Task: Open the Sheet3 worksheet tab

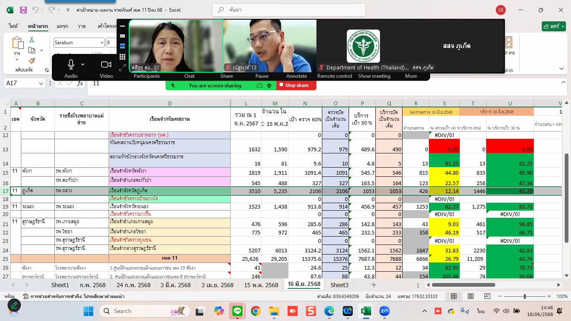Action: coord(339,285)
